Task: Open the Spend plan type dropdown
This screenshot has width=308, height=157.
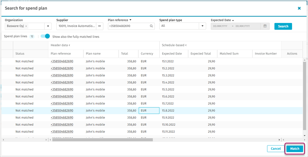Action: pyautogui.click(x=202, y=26)
